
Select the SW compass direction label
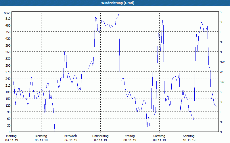click(x=222, y=82)
